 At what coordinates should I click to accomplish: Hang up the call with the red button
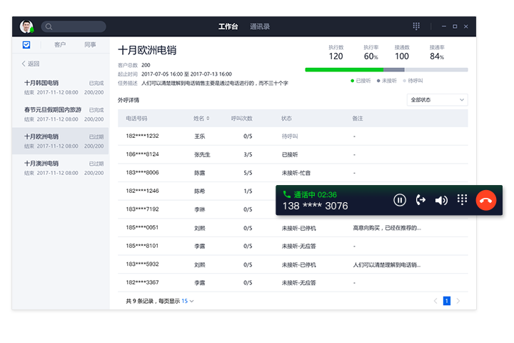486,200
